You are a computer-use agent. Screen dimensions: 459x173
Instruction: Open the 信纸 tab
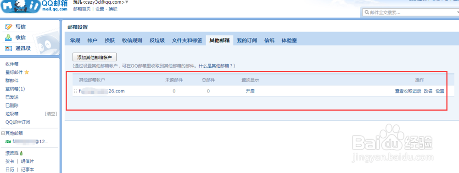click(269, 41)
